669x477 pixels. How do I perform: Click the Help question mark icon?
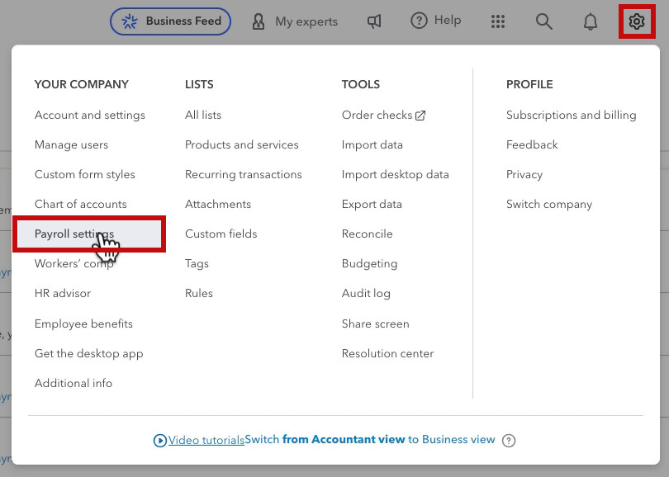(419, 21)
